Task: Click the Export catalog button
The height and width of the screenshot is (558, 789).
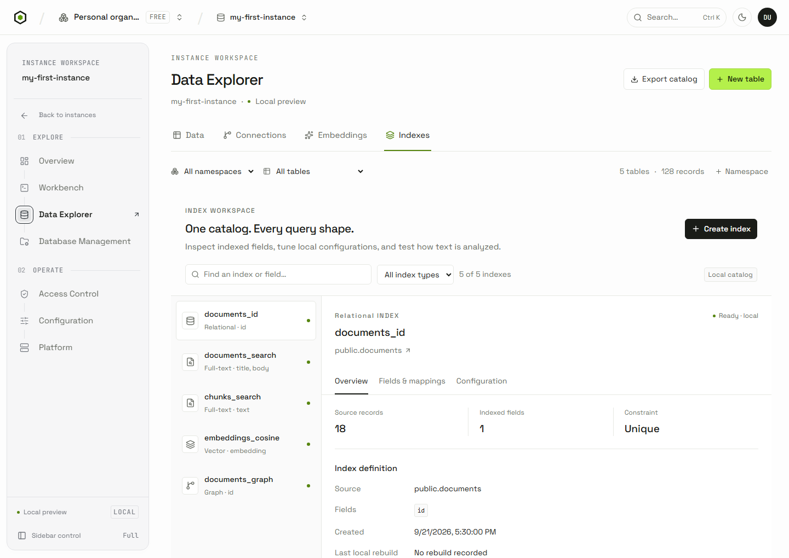Action: click(664, 79)
